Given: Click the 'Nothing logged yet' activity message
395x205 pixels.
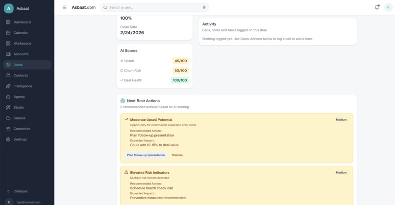Looking at the screenshot, I should [257, 39].
